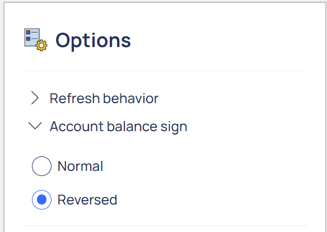This screenshot has width=327, height=232.
Task: Click the Options heading text
Action: [93, 41]
